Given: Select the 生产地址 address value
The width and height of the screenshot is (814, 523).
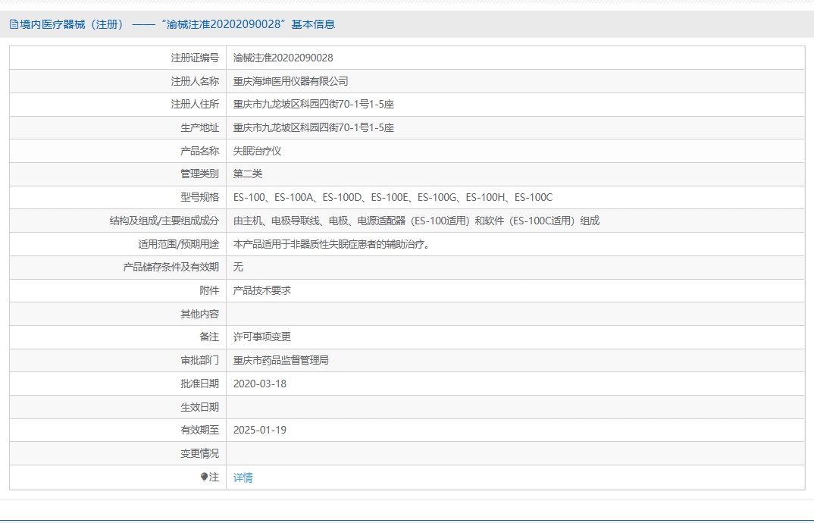Looking at the screenshot, I should 314,128.
